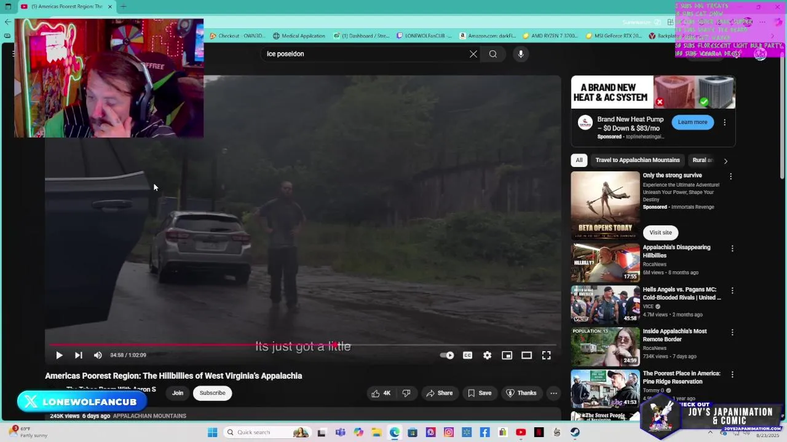Open 'Checkout · OWN3D' bookmark

(x=237, y=36)
